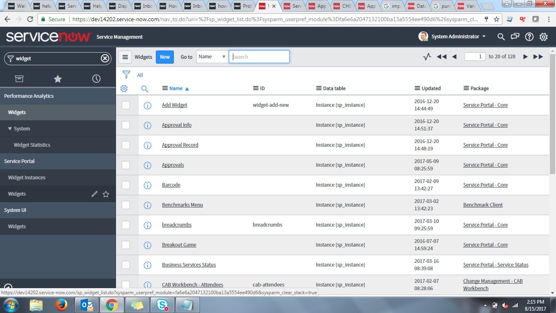Open Skype from the taskbar
This screenshot has height=313, width=556.
[x=162, y=305]
